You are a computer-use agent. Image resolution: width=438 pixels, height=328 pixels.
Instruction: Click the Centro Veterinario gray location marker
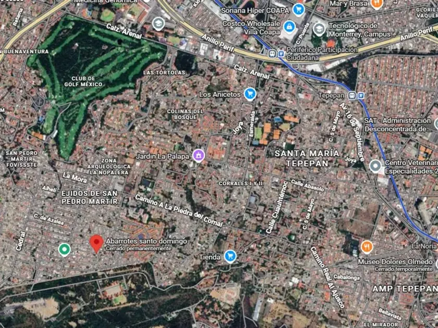click(x=375, y=166)
